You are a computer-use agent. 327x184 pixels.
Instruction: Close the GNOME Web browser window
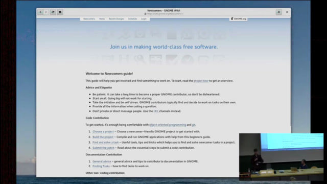[x=287, y=12]
